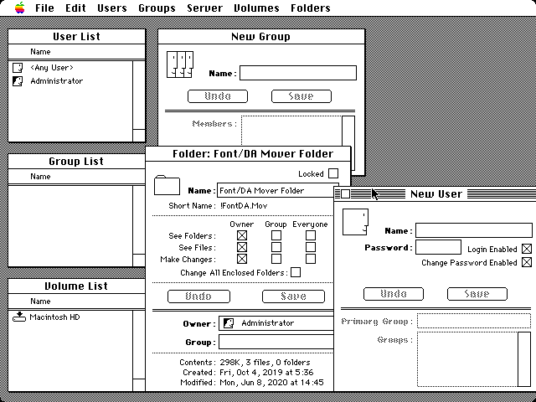Click Save in New User window
Screen dimensions: 536x402
[477, 294]
